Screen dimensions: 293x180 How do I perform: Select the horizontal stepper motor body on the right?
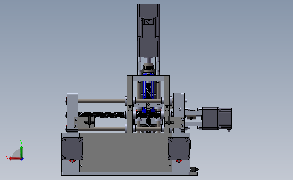tap(211, 119)
